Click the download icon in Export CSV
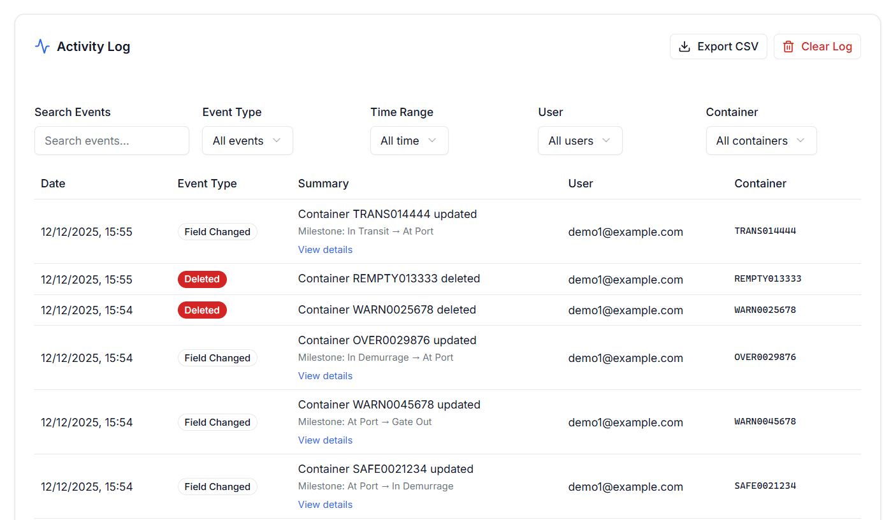Screen dimensions: 884x520 (685, 47)
